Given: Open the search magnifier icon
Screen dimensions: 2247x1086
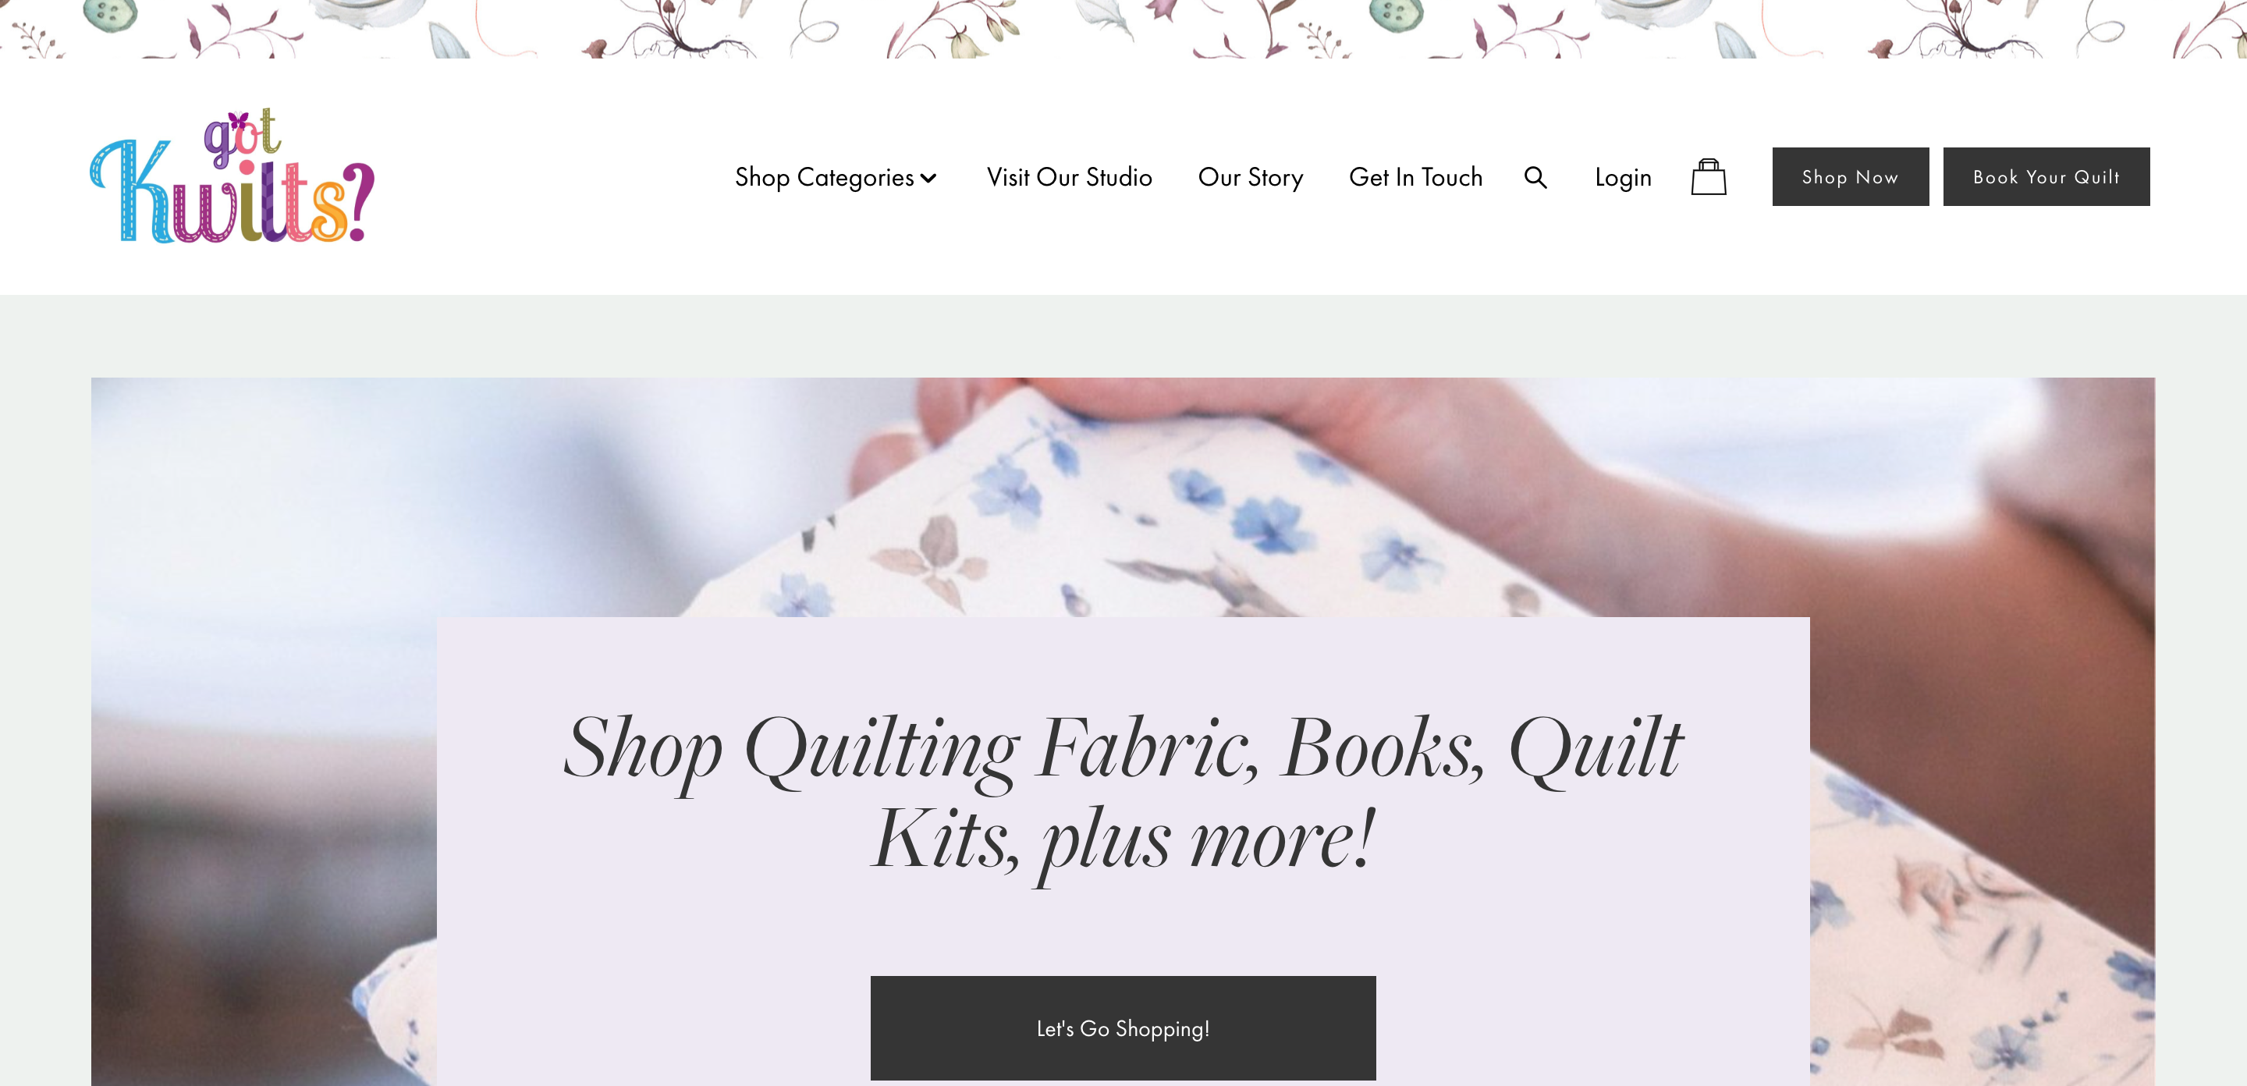Looking at the screenshot, I should click(1535, 177).
